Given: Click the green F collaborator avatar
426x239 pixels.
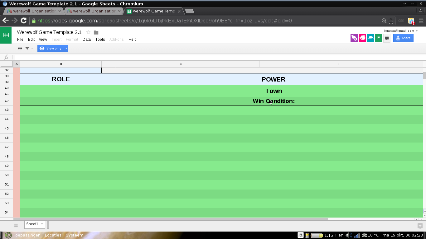Looking at the screenshot, I should [x=378, y=38].
